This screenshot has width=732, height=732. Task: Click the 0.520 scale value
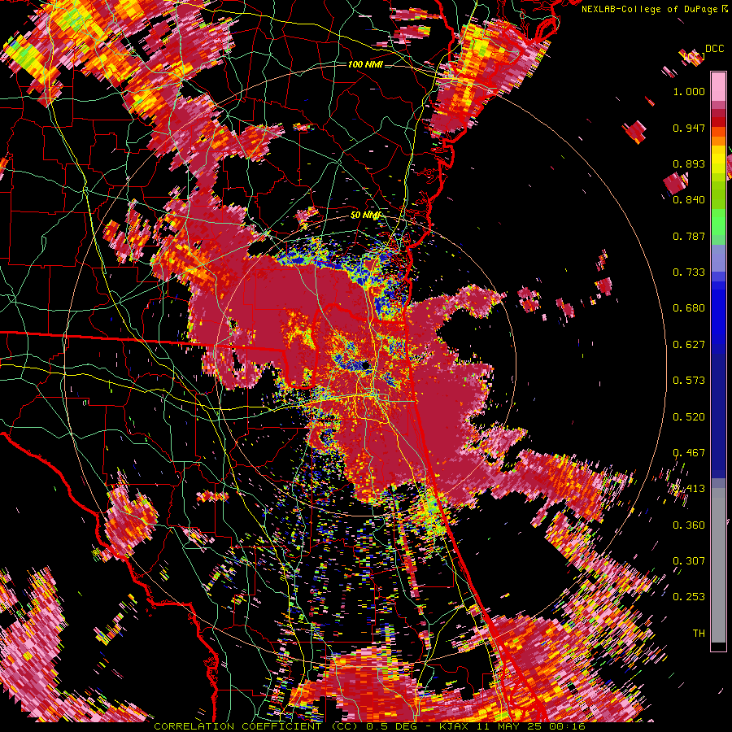coord(689,417)
